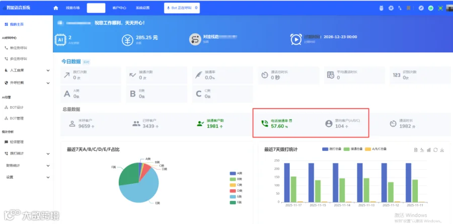This screenshot has height=224, width=453.
Task: Toggle E类 in the pie chart legend
Action: click(x=236, y=196)
